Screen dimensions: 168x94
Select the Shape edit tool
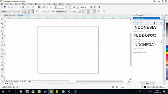point(2,19)
